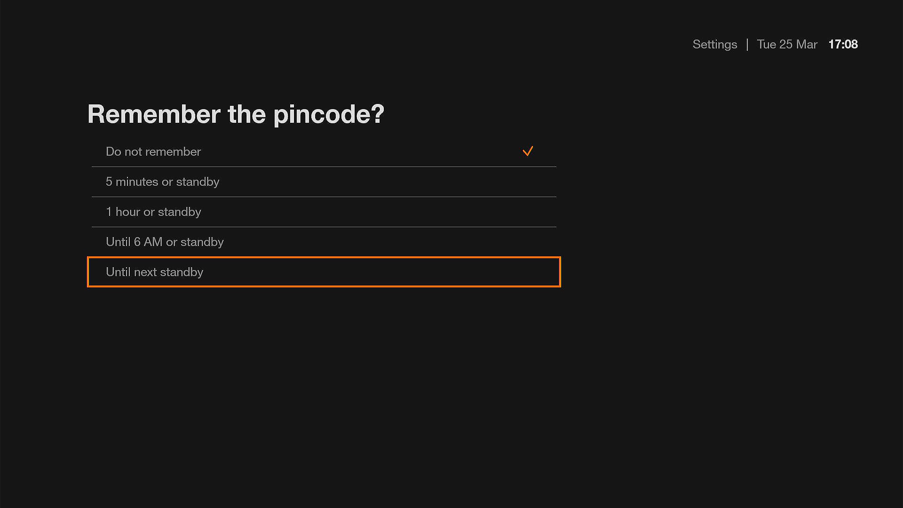Select the "Do not remember" option
This screenshot has height=508, width=903.
[x=153, y=151]
